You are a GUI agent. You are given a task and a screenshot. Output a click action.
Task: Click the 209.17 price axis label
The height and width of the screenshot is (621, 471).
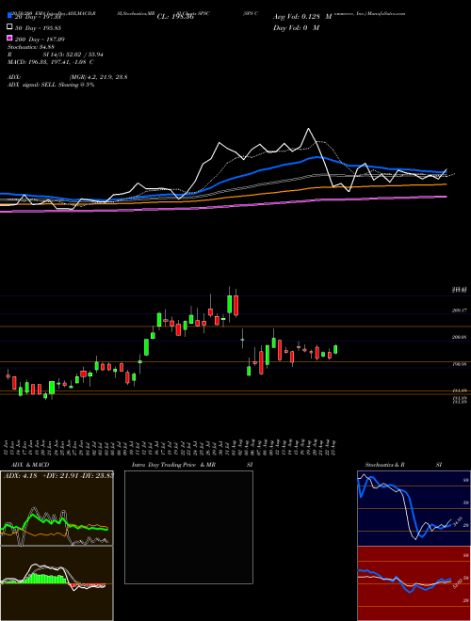pyautogui.click(x=459, y=310)
